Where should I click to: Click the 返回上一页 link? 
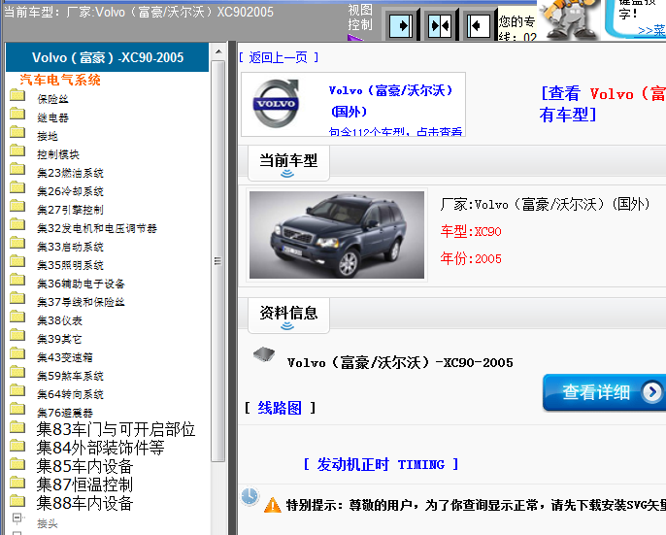point(279,57)
